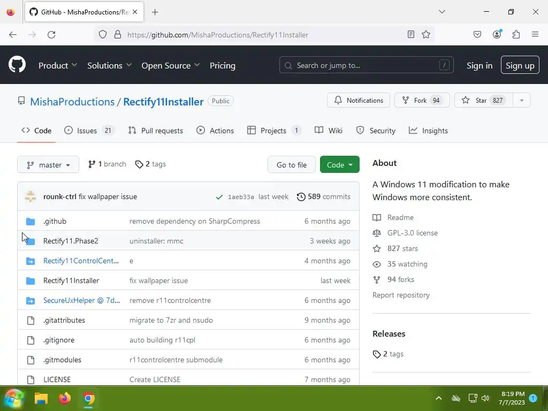Open the MishaProductions owner link
This screenshot has width=548, height=411.
click(x=72, y=102)
